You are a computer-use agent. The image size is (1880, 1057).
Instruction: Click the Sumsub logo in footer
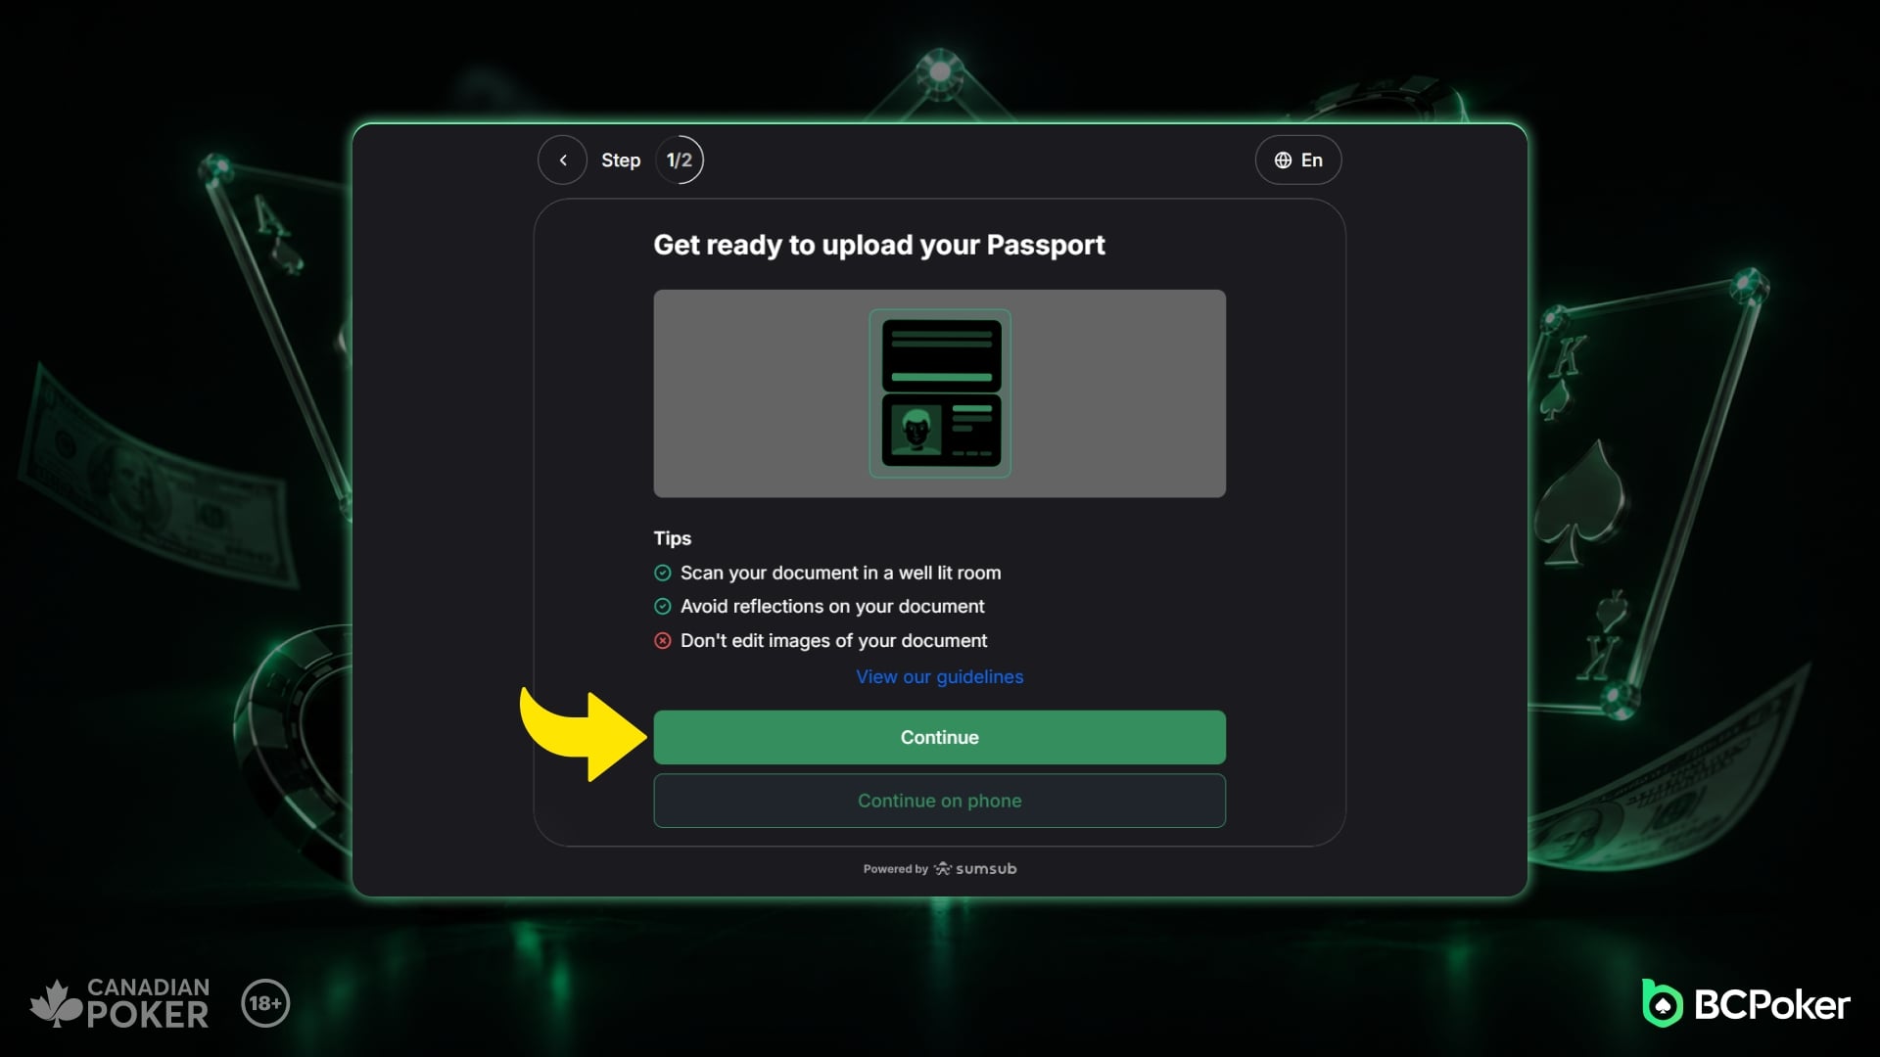tap(975, 869)
